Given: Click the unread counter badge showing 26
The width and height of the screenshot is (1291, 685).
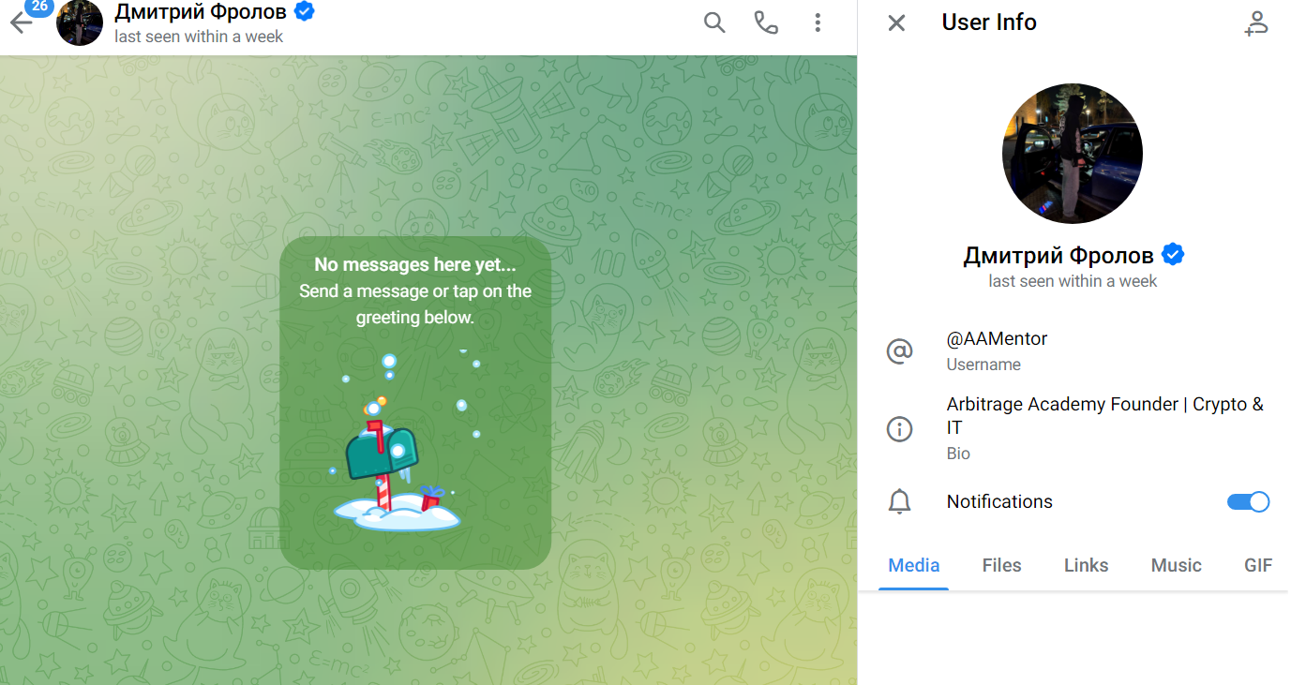Looking at the screenshot, I should click(38, 7).
